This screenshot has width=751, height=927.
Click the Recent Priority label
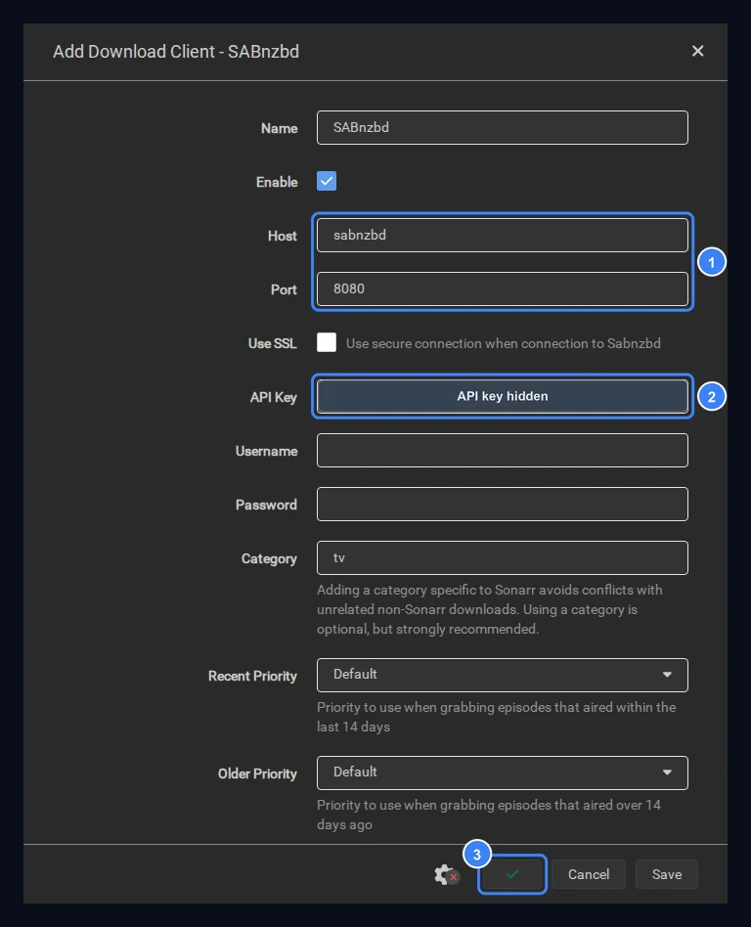click(252, 676)
